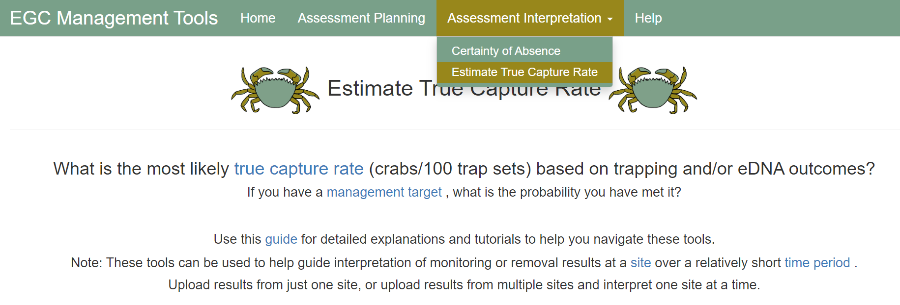Viewport: 900px width, 305px height.
Task: Click the caret arrow beside Assessment Interpretation
Action: 610,19
